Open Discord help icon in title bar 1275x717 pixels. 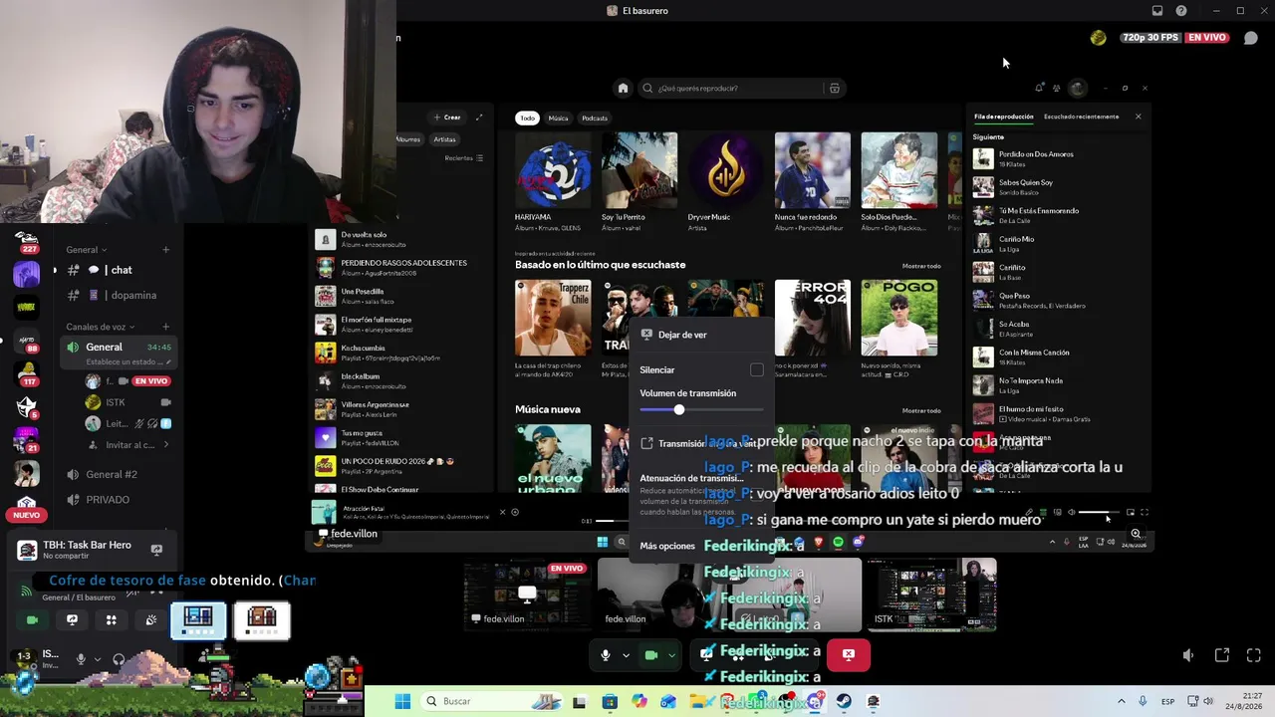[x=1181, y=11]
